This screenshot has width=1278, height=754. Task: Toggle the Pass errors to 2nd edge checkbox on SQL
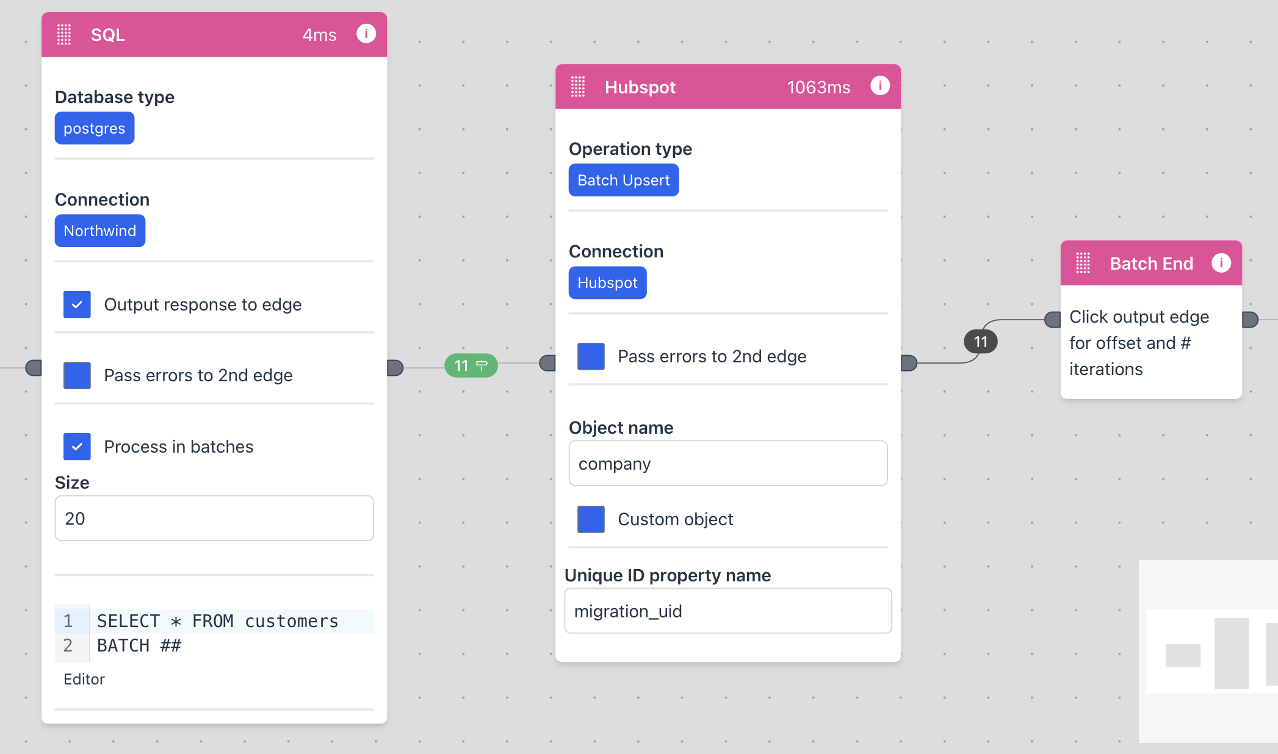pyautogui.click(x=78, y=375)
